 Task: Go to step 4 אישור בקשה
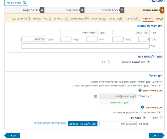pyautogui.click(x=24, y=10)
